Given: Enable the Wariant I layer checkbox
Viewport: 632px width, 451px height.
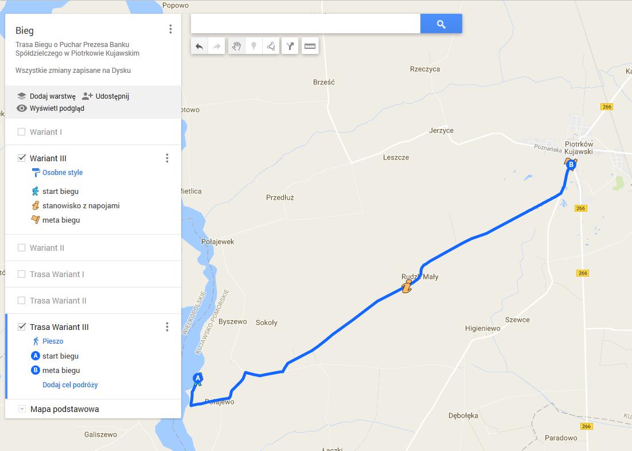Looking at the screenshot, I should (x=22, y=132).
